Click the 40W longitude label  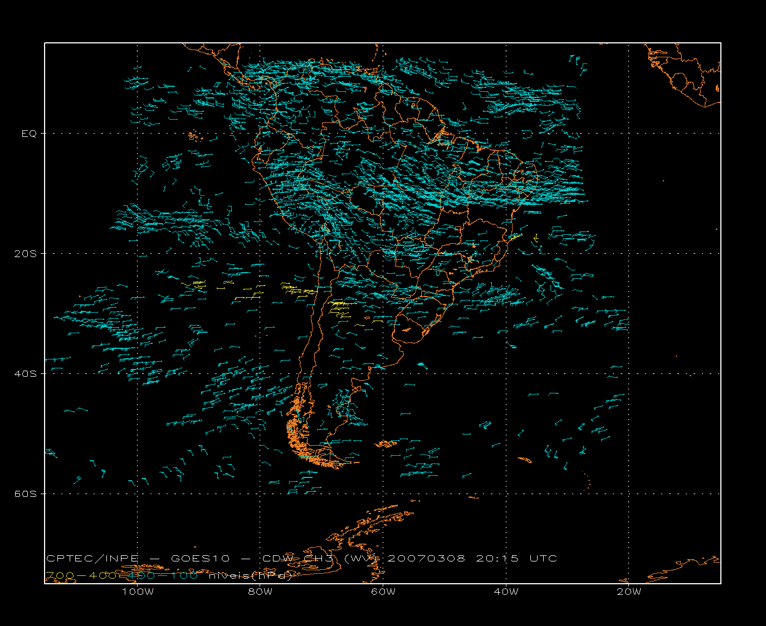(x=506, y=592)
